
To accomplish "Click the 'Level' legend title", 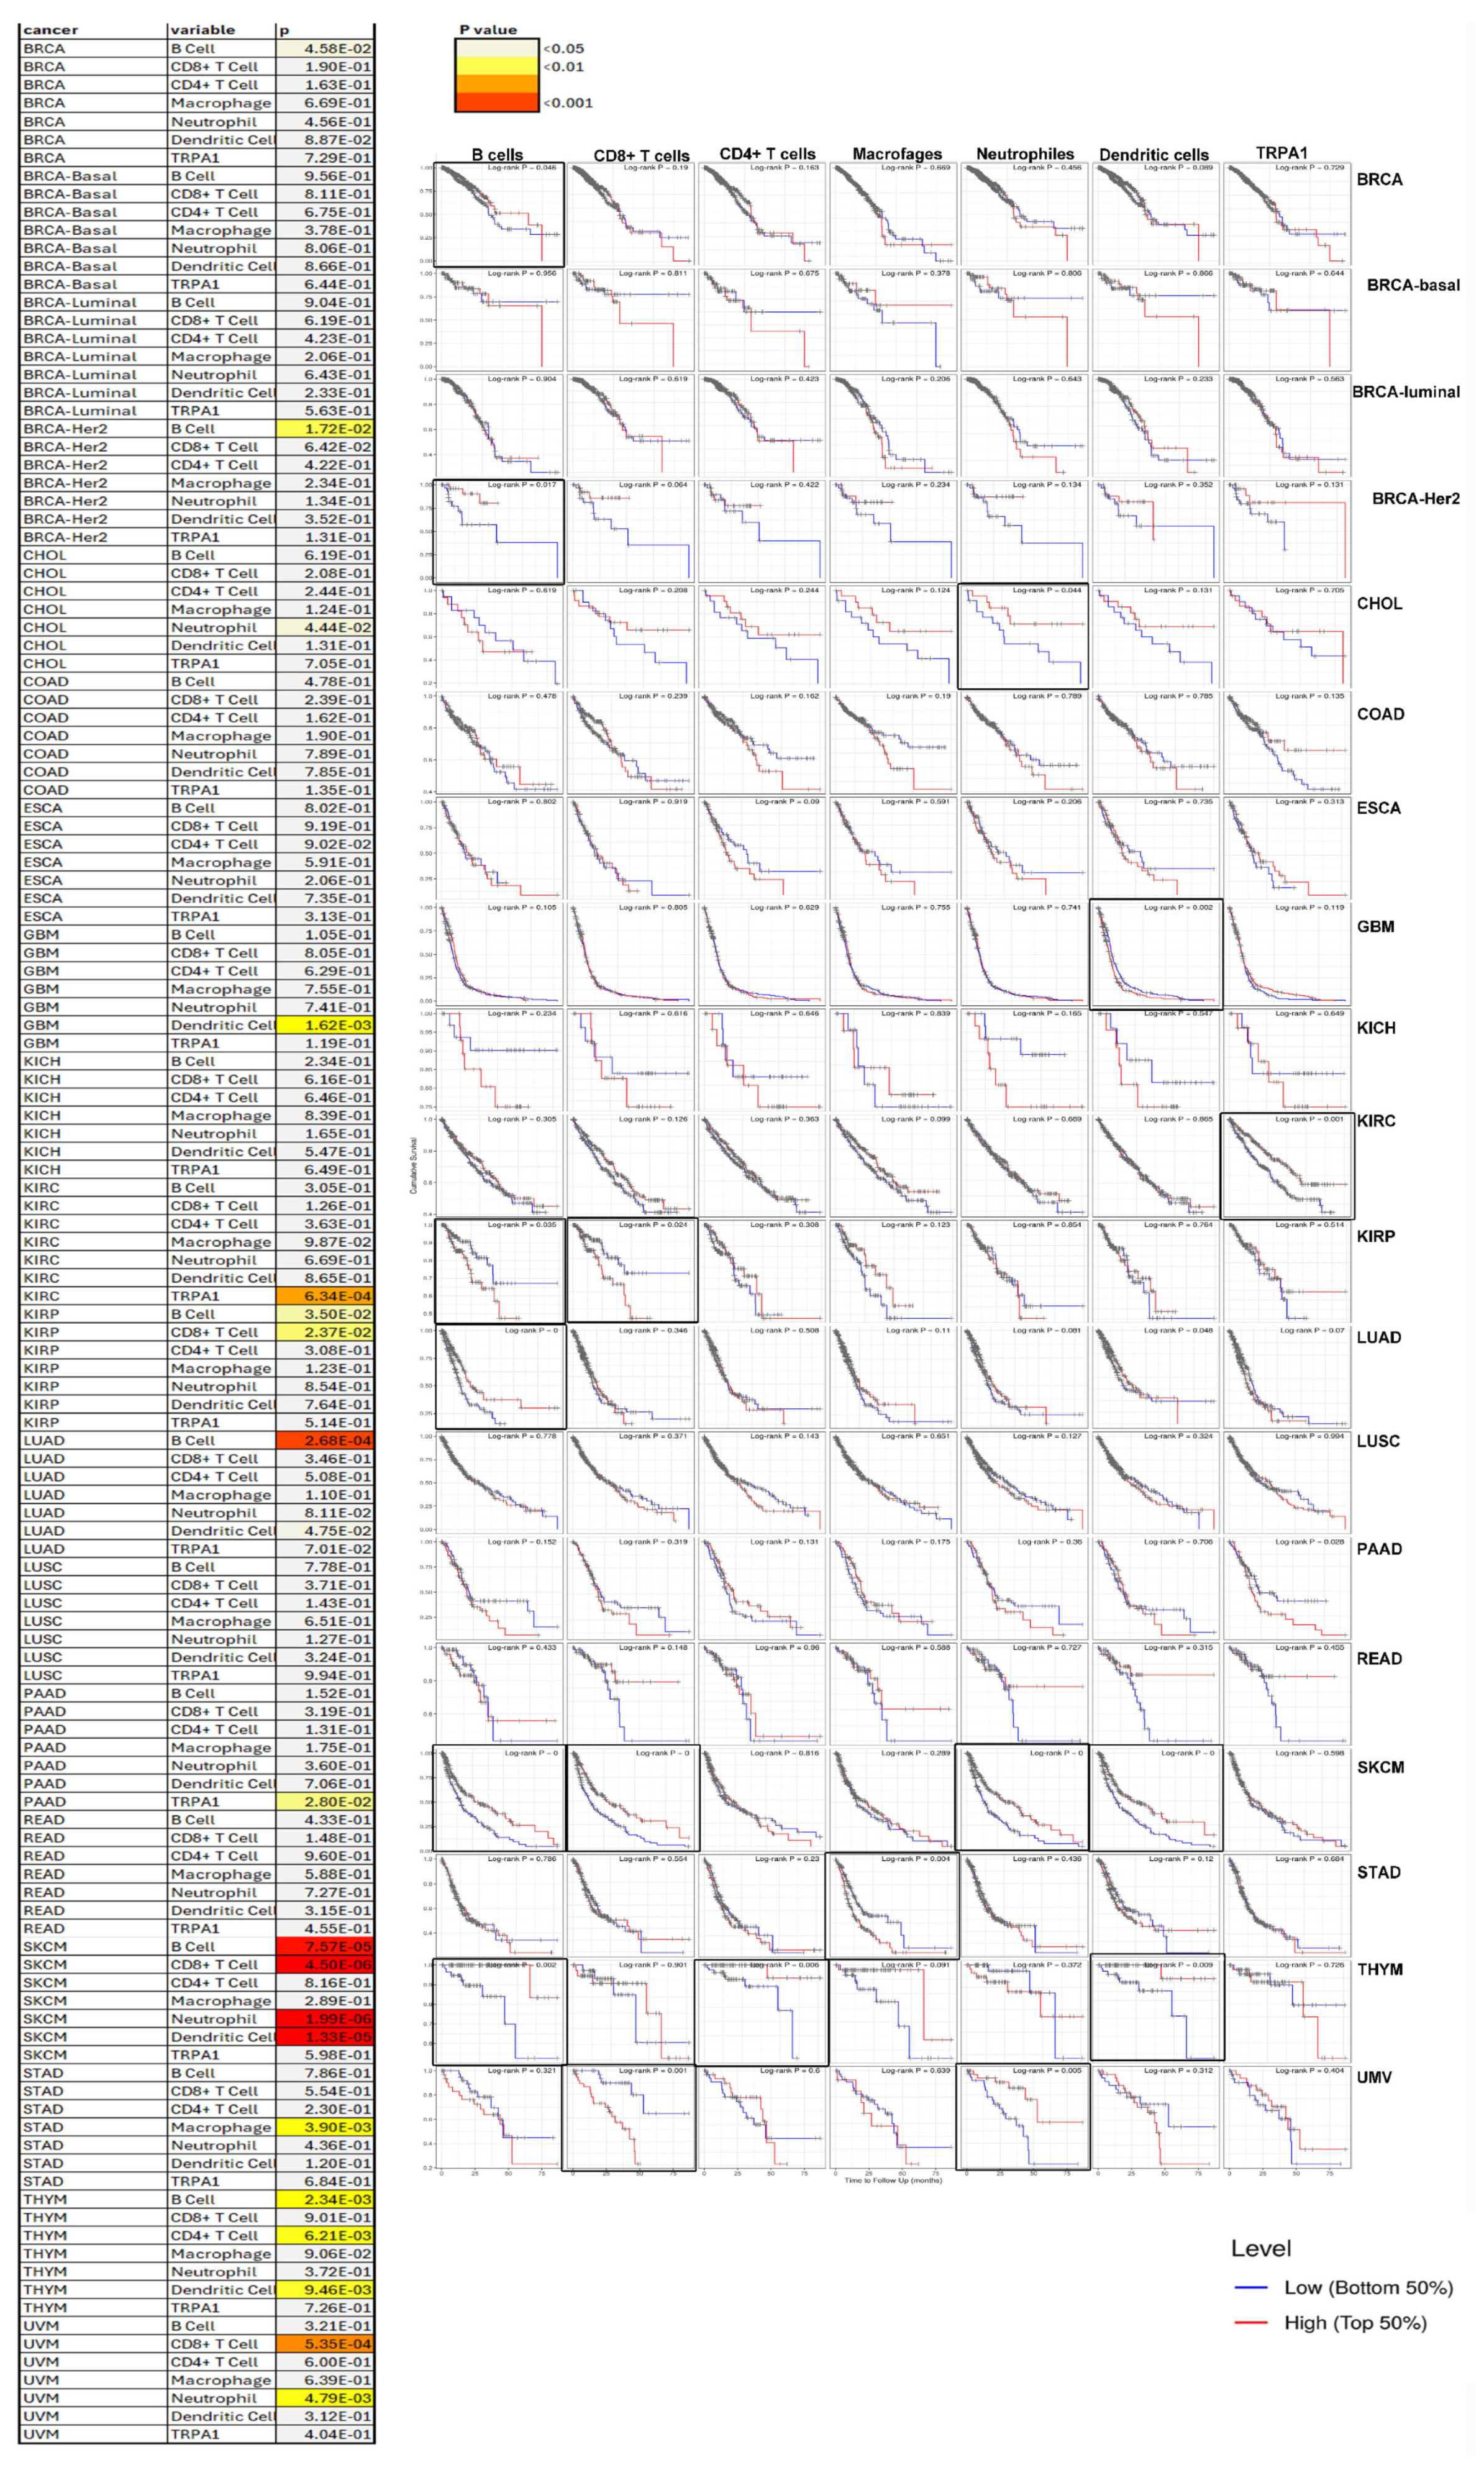I will [1261, 2249].
